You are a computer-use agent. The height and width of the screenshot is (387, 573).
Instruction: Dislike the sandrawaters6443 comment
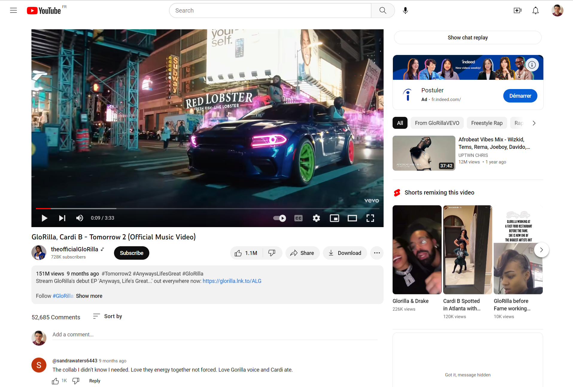pyautogui.click(x=76, y=381)
